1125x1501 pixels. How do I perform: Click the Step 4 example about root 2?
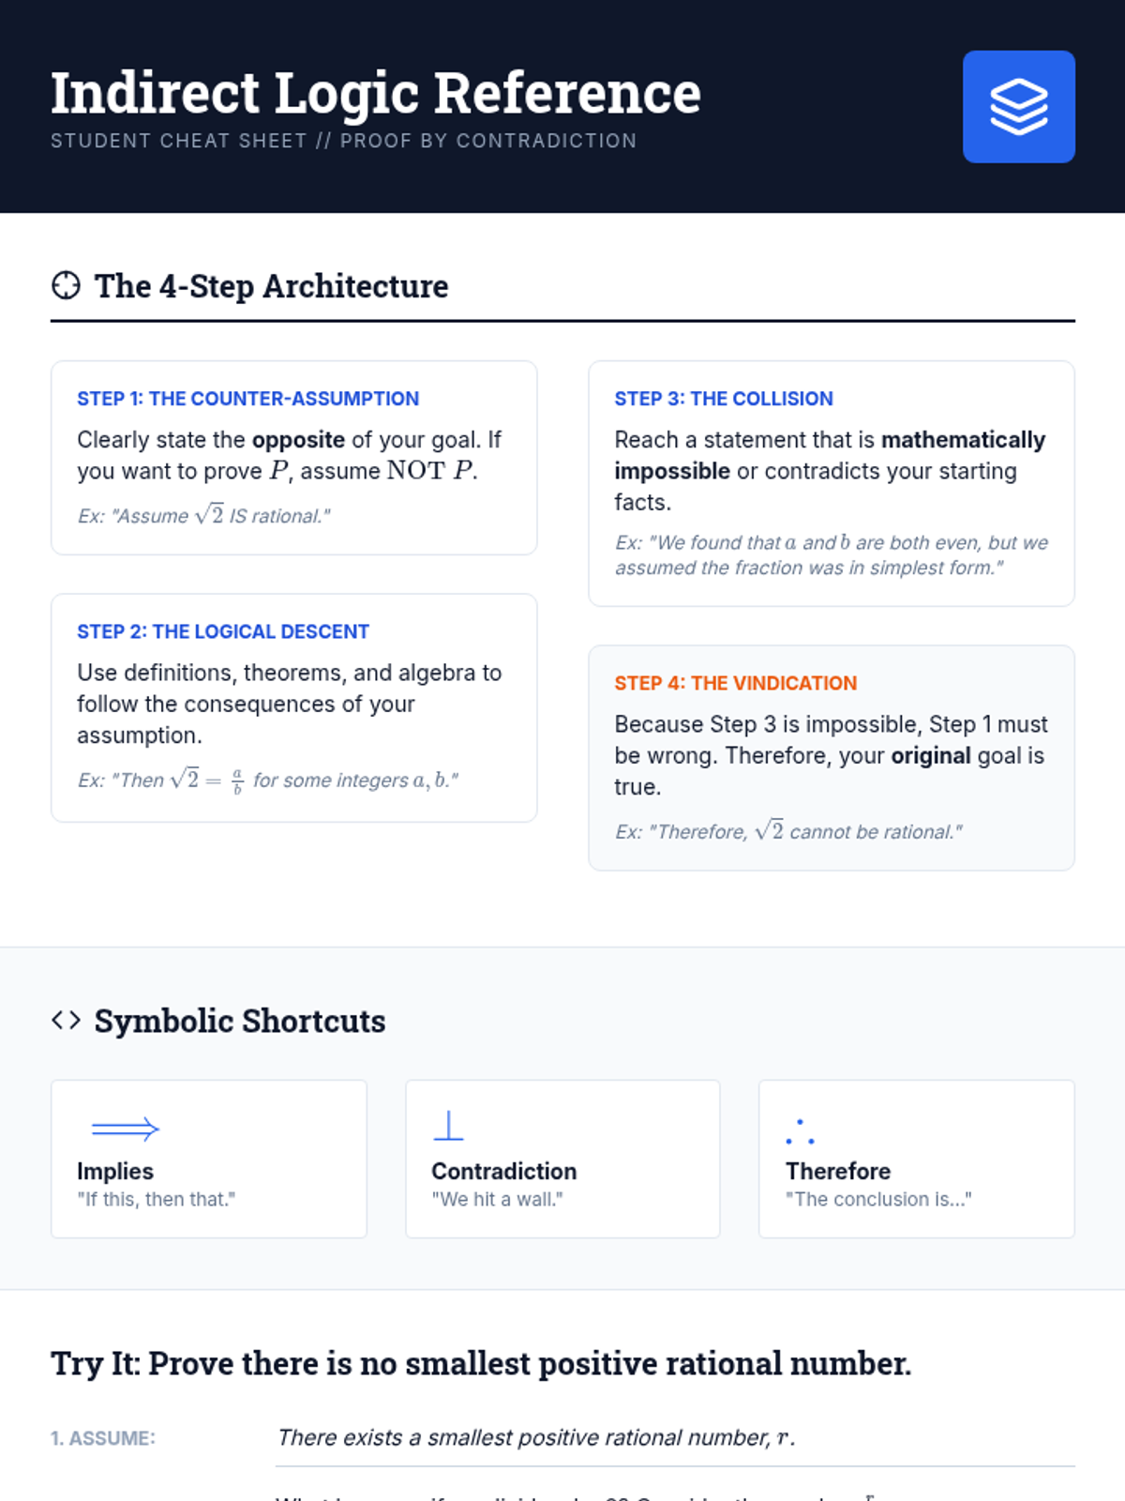(x=787, y=831)
